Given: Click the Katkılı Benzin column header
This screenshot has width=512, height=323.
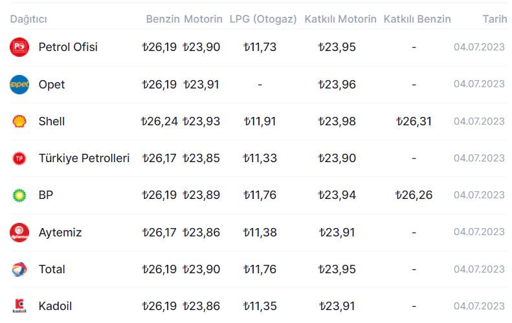Looking at the screenshot, I should [417, 19].
